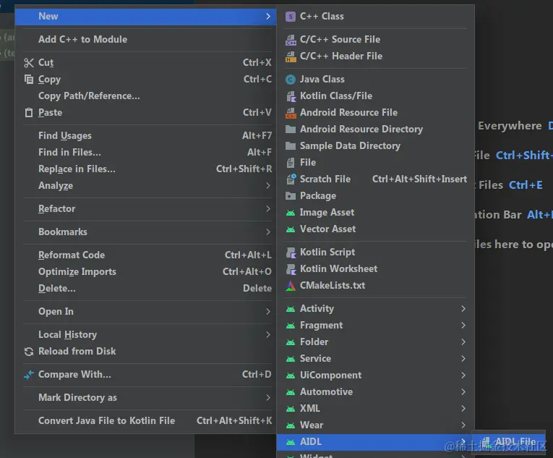
Task: Click the Cut scissors icon
Action: (29, 63)
